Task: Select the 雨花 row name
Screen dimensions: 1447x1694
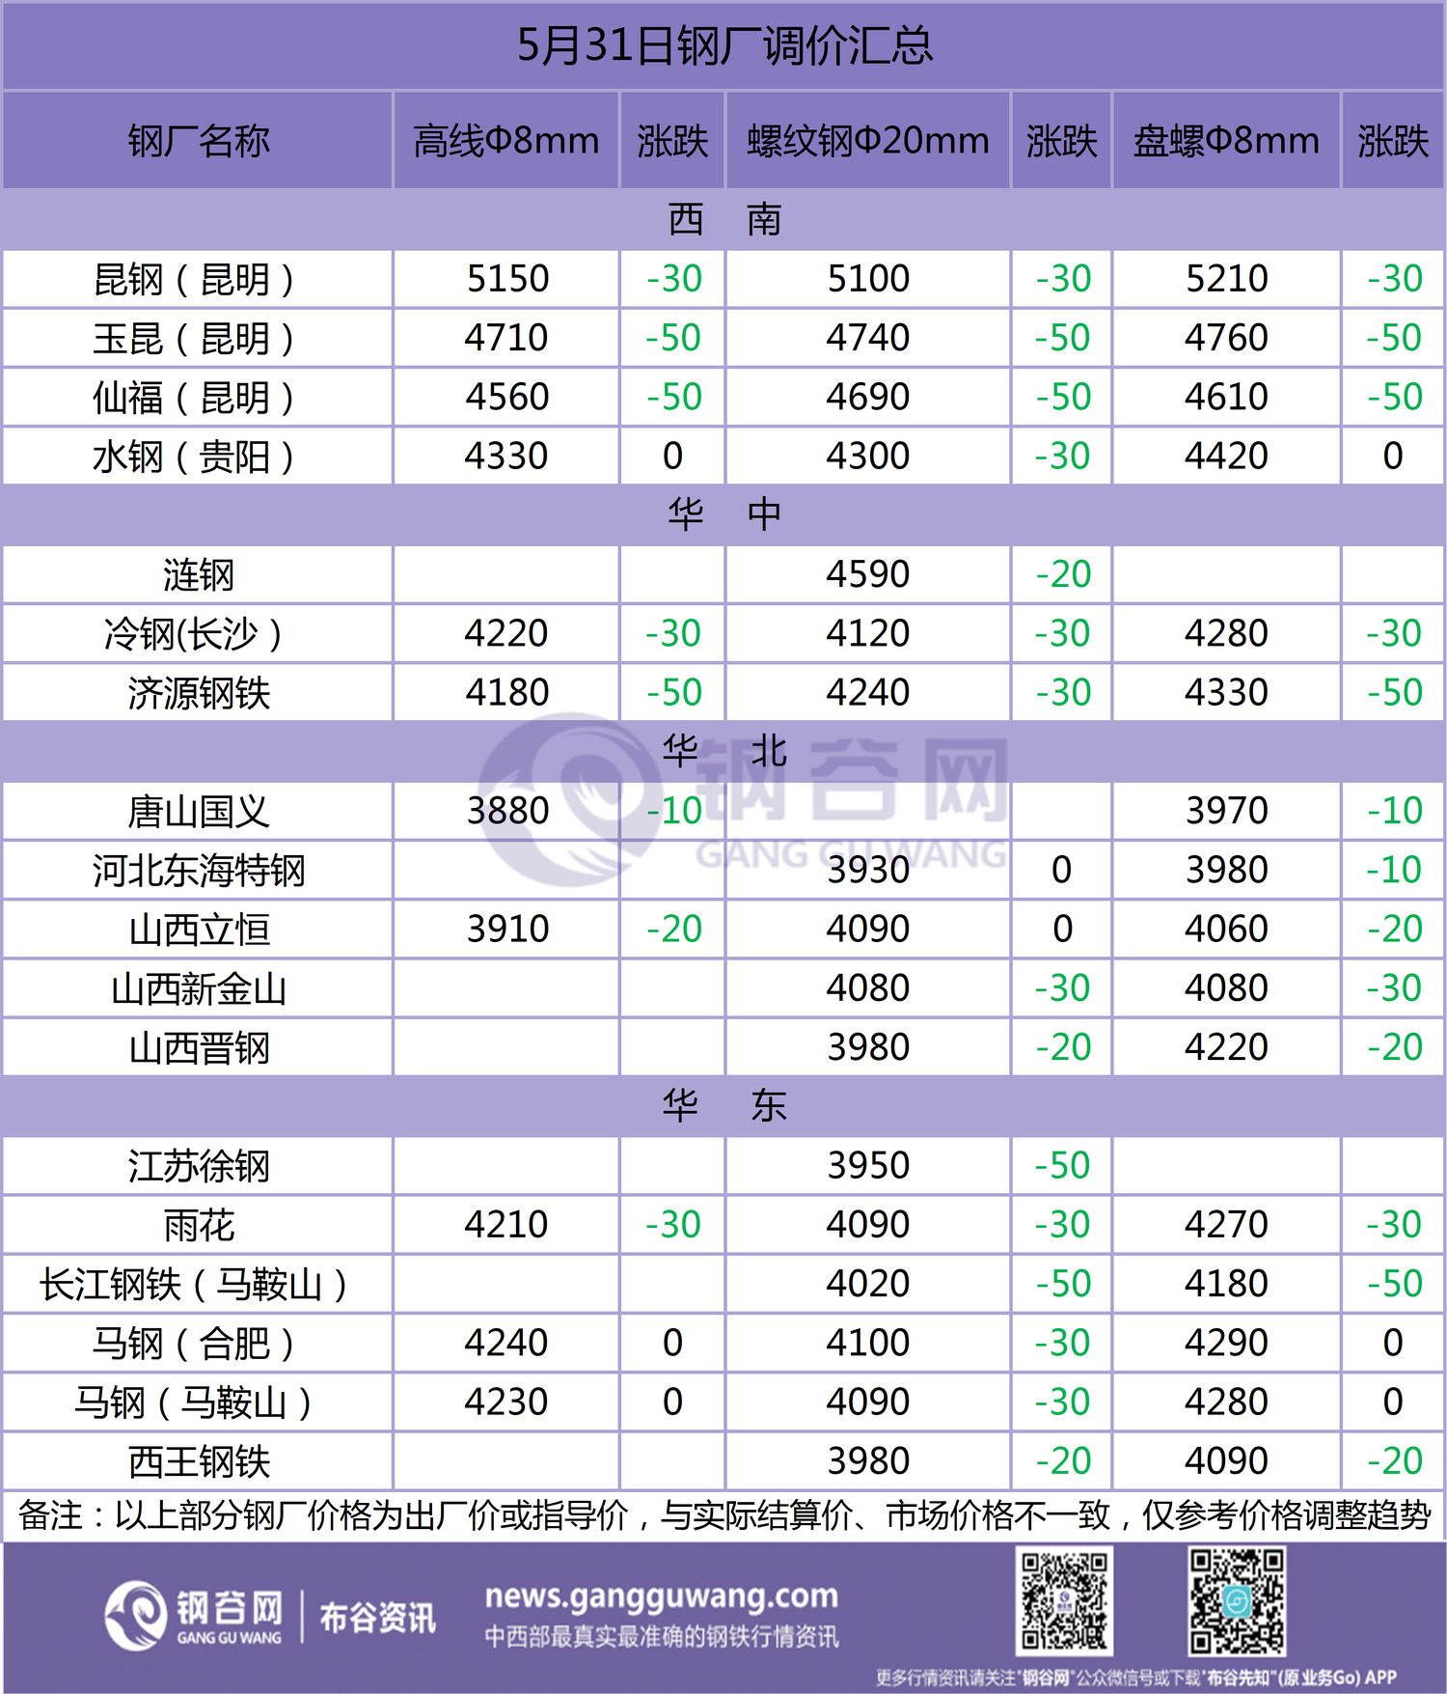Action: (x=199, y=1226)
